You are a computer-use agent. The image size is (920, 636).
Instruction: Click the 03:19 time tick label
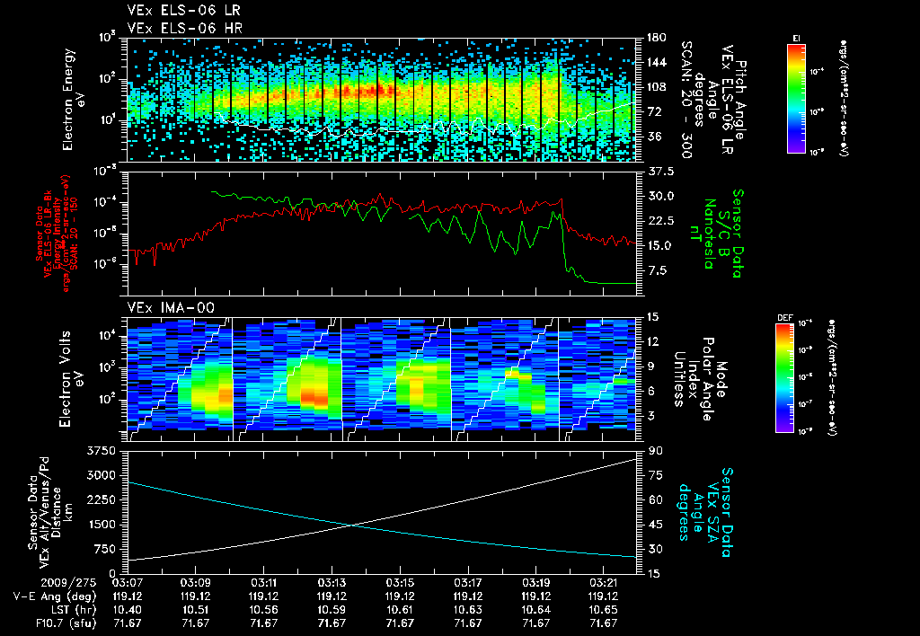click(x=535, y=583)
